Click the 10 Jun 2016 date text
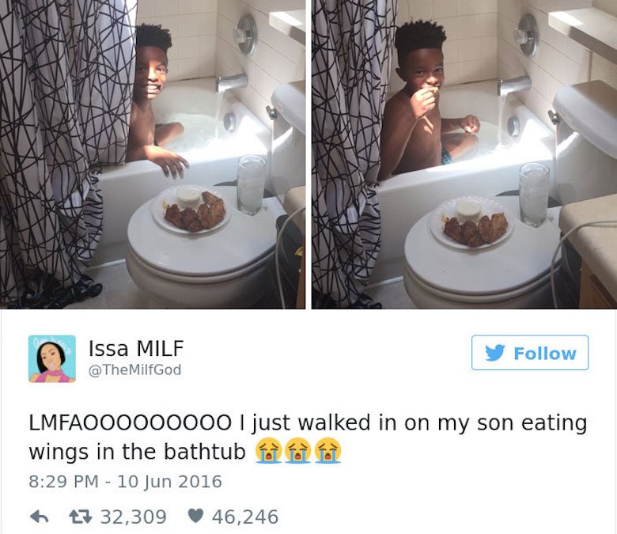 [x=169, y=482]
